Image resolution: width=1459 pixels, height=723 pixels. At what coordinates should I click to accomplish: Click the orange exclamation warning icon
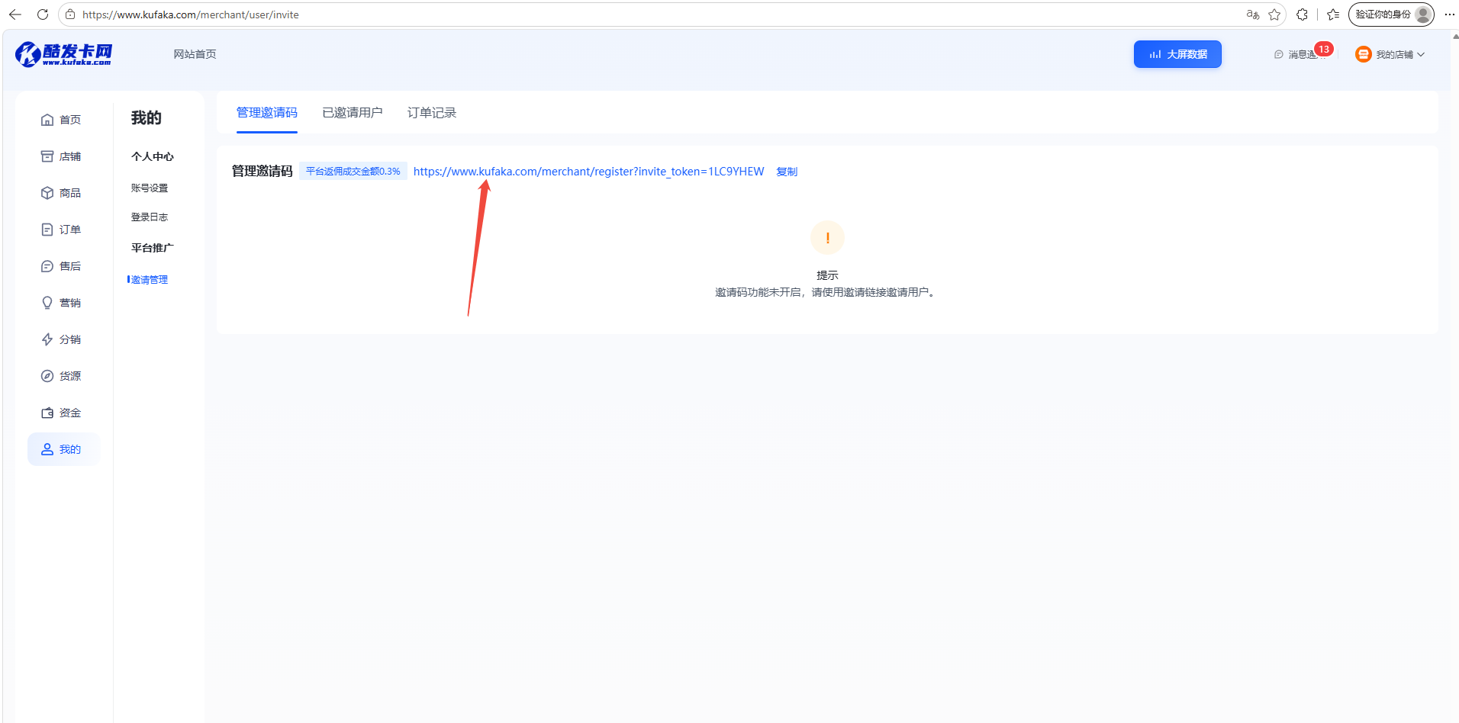point(827,238)
